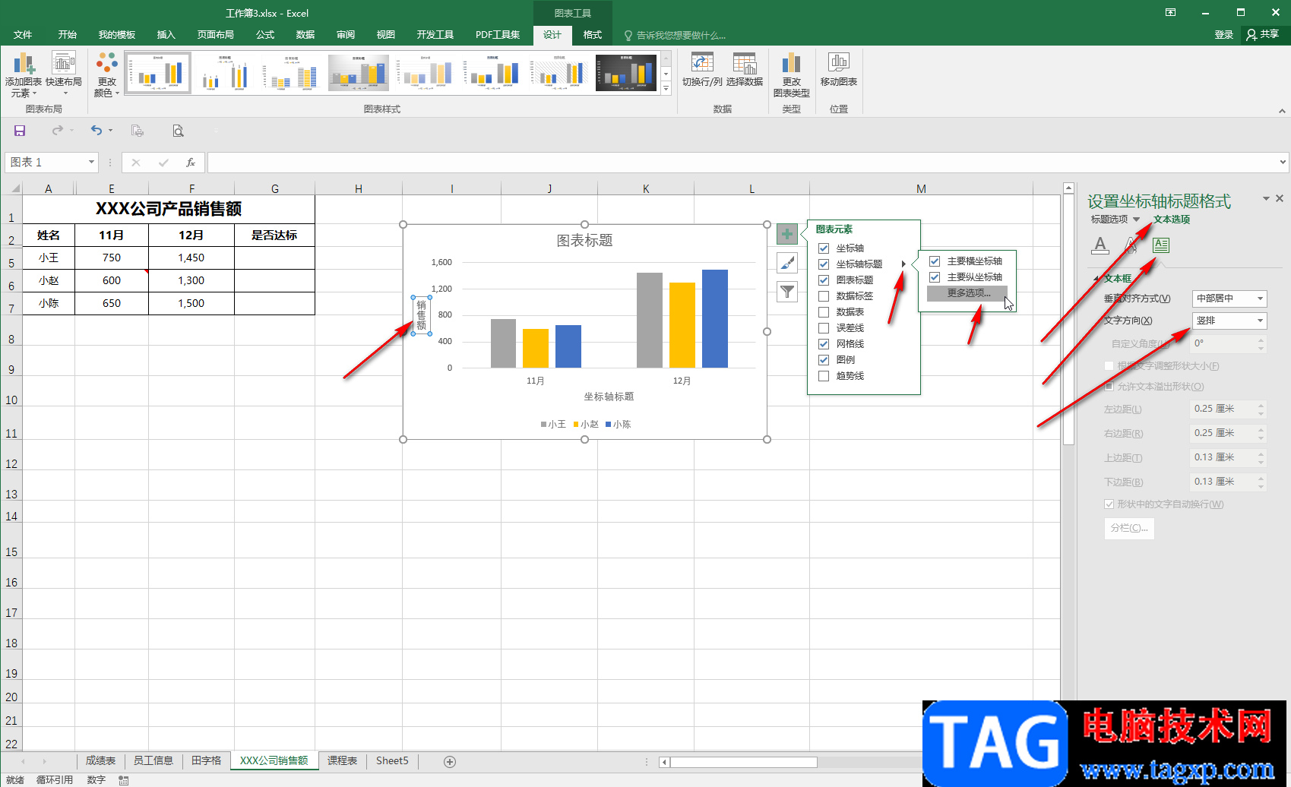This screenshot has width=1291, height=787.
Task: Open the 垂直对齐方式 dropdown
Action: click(1229, 299)
